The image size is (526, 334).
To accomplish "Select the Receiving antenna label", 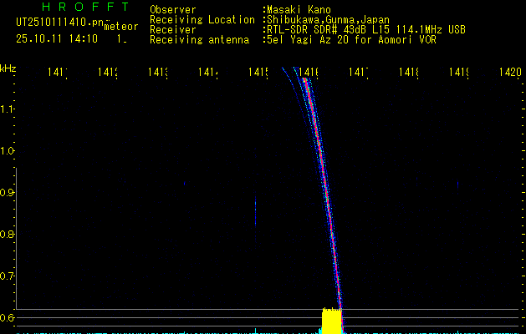I will click(199, 39).
